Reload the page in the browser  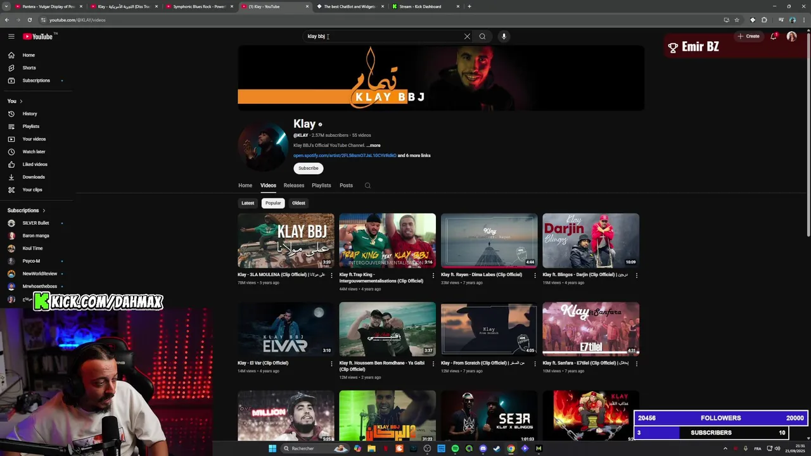pos(29,20)
